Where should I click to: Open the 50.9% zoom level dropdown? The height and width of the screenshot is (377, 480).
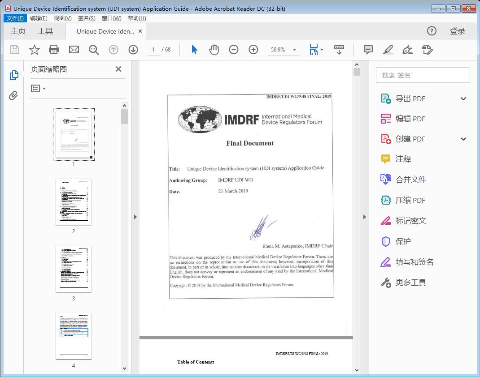[284, 50]
